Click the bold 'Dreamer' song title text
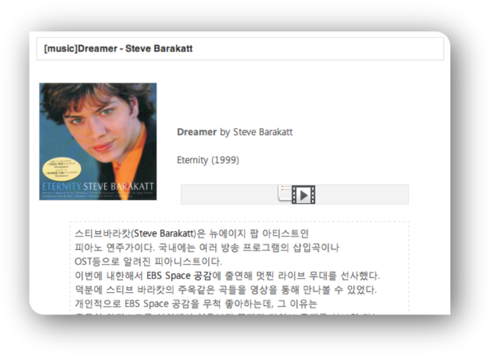493x355 pixels. 197,132
